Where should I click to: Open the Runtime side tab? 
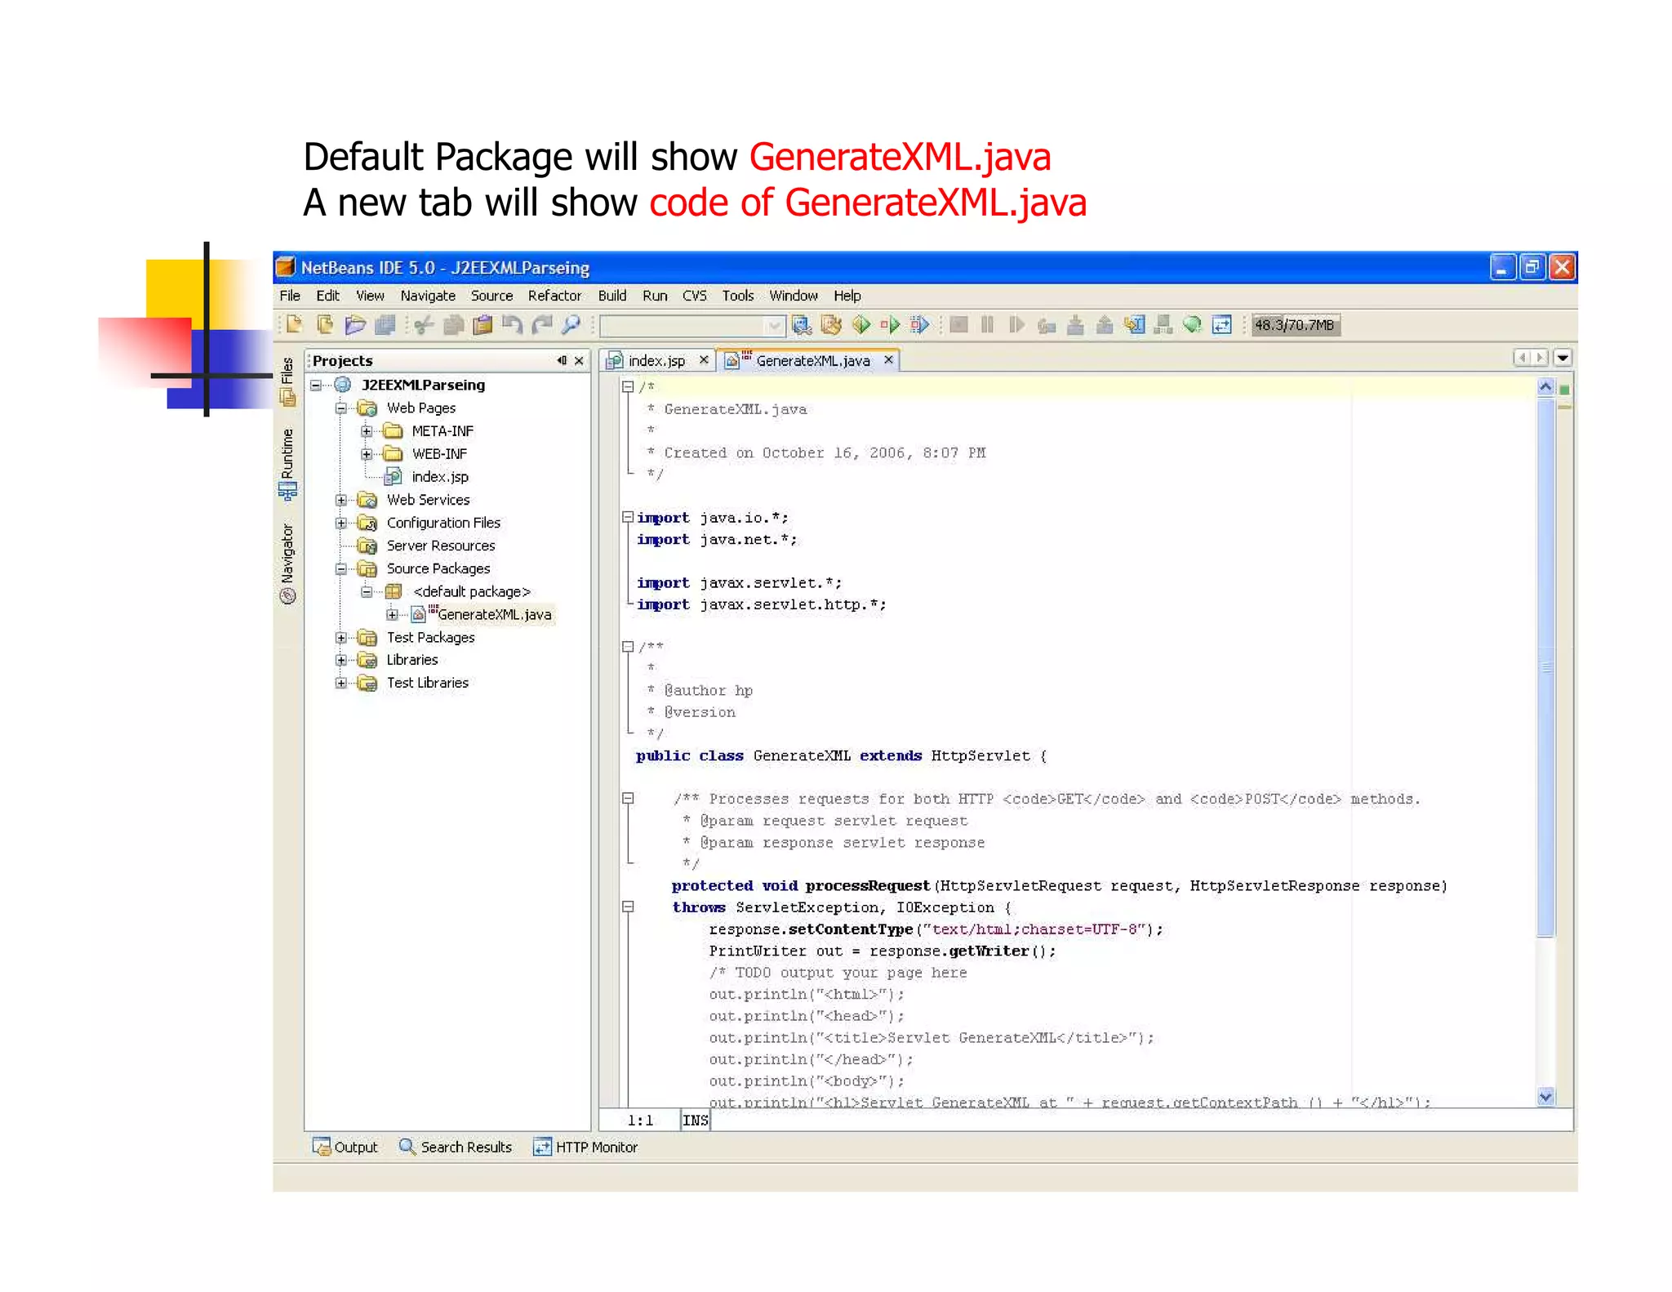pos(287,464)
